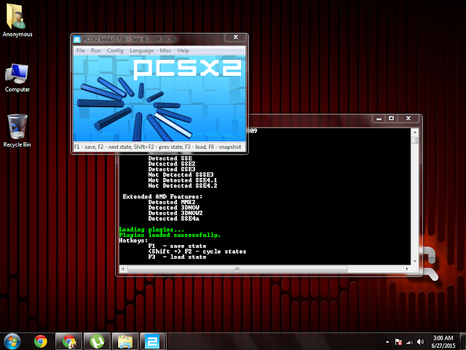Image resolution: width=466 pixels, height=350 pixels.
Task: Open the Run menu in PCSX2
Action: [95, 50]
